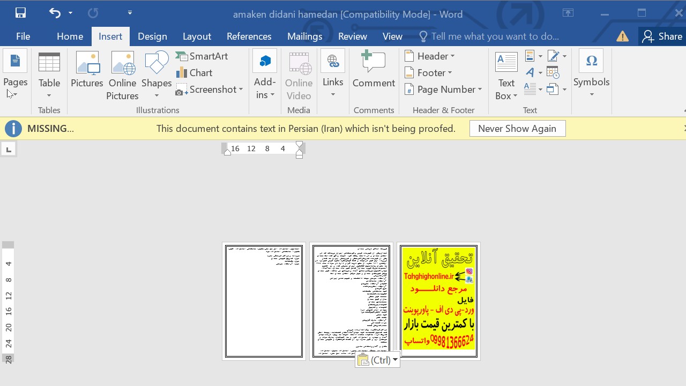This screenshot has width=686, height=386.
Task: Open the Pages gallery
Action: [15, 75]
